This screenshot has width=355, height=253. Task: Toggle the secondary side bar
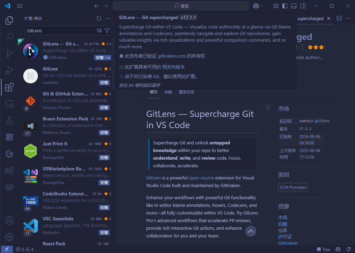pos(303,6)
